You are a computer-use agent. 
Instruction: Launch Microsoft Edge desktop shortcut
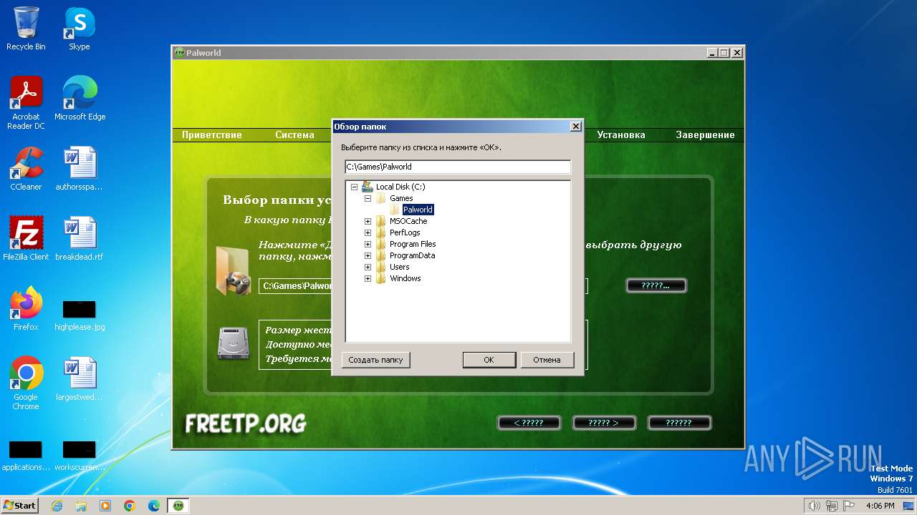click(x=80, y=99)
